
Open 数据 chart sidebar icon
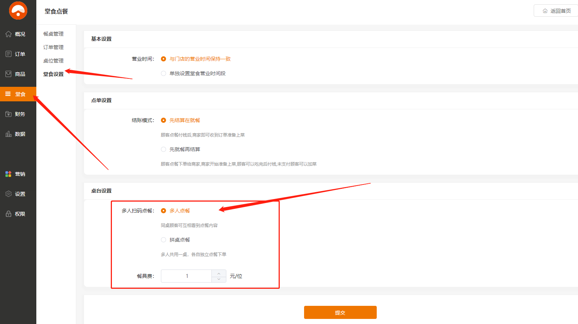tap(8, 134)
